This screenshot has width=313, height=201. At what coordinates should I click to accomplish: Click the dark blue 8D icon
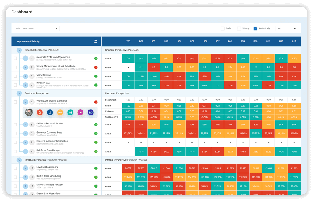(x=91, y=112)
